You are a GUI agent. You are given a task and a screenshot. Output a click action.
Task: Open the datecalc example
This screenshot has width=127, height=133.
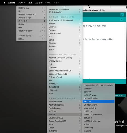point(99,89)
